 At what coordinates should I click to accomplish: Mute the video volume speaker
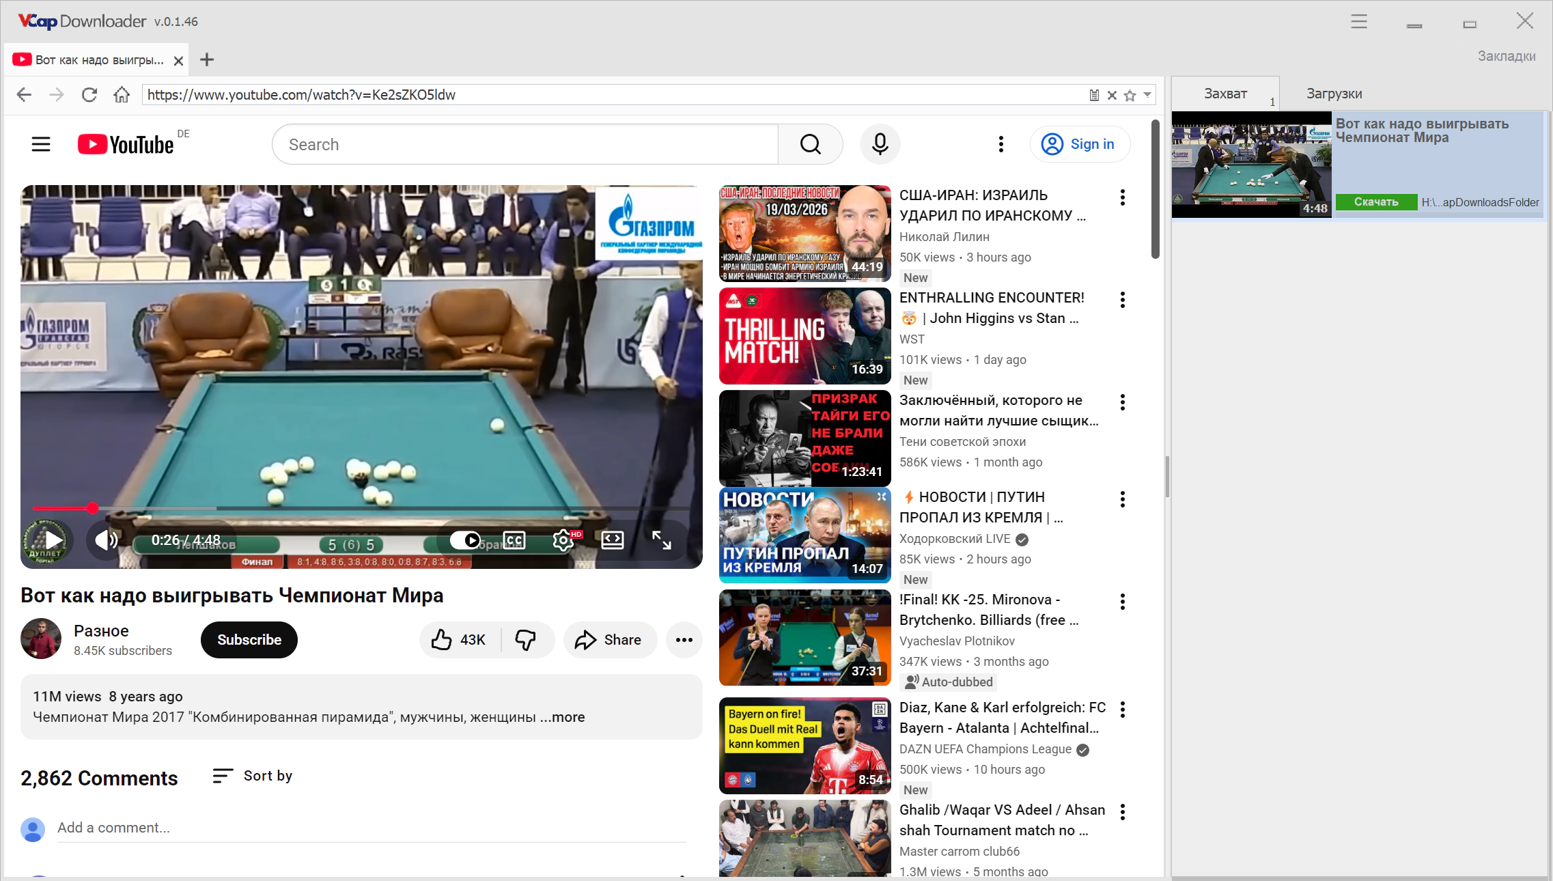pos(106,540)
